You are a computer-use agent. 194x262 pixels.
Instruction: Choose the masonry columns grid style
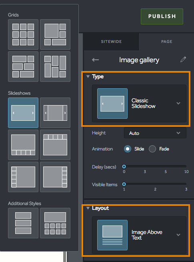55,67
